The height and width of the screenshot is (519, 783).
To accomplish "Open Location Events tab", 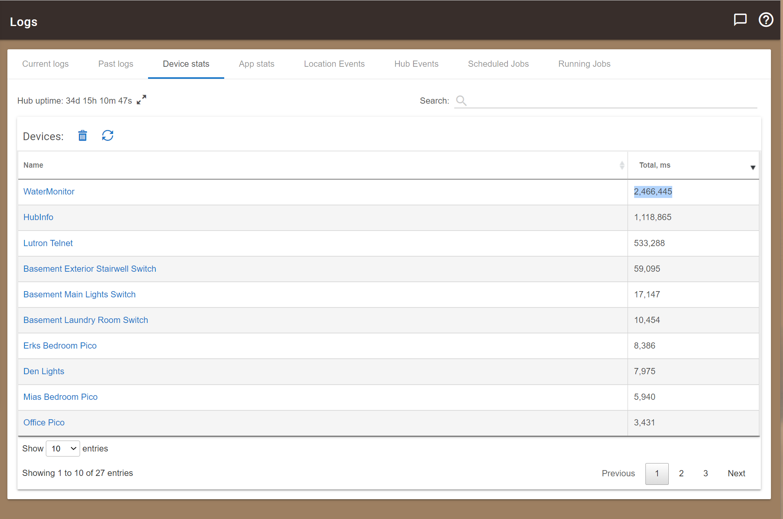I will coord(334,64).
